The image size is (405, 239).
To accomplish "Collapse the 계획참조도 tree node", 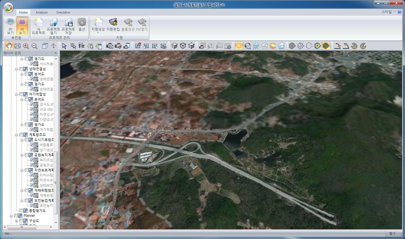I will pyautogui.click(x=17, y=135).
